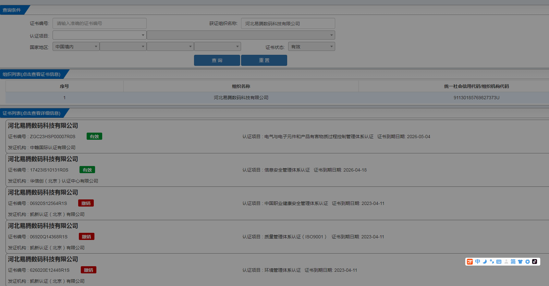
Task: Click the 组织名称 column header
Action: tap(241, 86)
